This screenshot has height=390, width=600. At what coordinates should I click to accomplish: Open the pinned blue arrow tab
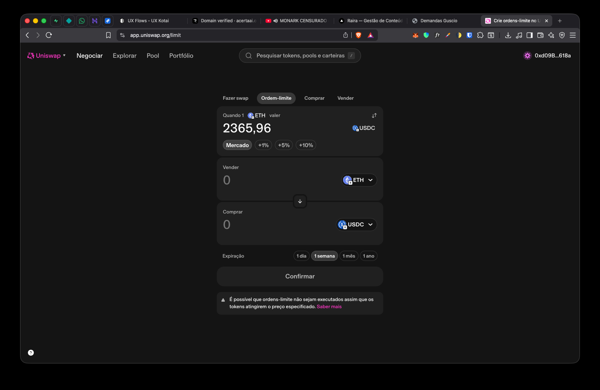108,21
